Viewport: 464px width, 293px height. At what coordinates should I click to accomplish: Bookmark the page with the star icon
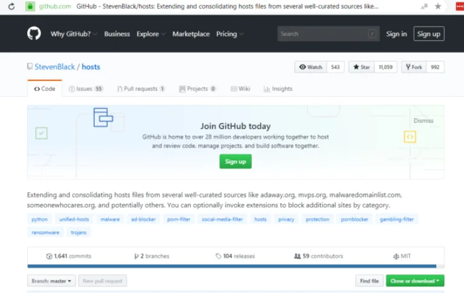click(x=438, y=6)
